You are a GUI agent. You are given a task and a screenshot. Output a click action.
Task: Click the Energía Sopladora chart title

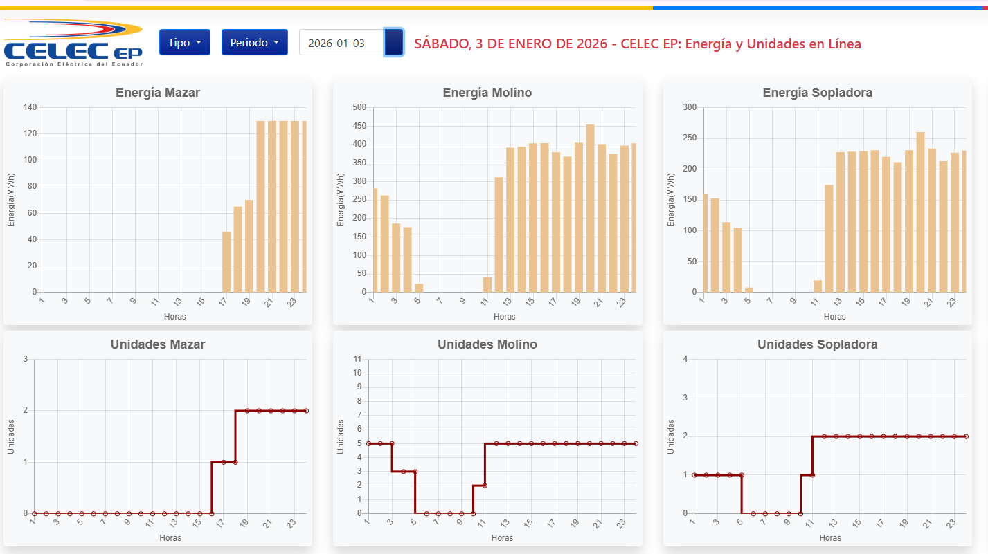tap(817, 93)
